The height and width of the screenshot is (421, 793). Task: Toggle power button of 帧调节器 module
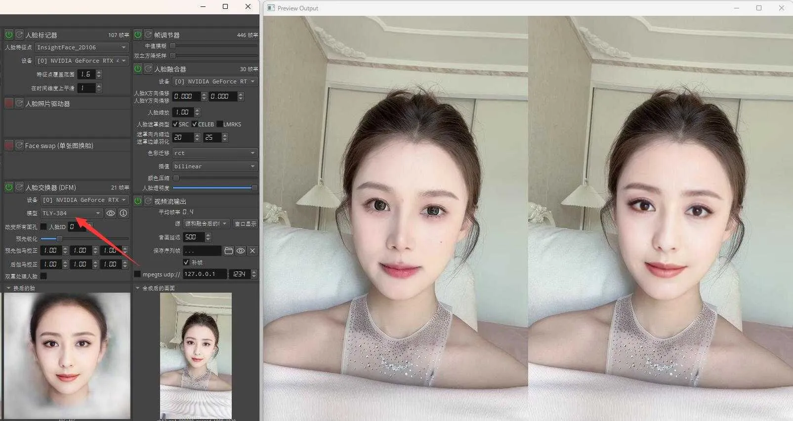pos(138,35)
